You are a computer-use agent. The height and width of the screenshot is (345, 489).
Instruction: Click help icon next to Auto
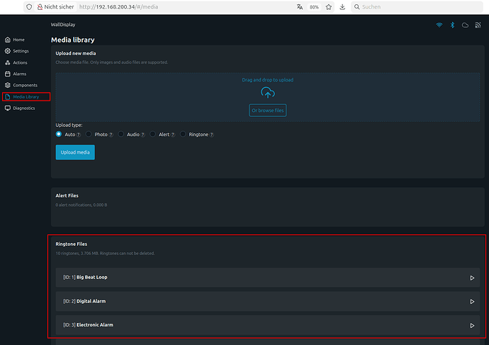point(79,135)
